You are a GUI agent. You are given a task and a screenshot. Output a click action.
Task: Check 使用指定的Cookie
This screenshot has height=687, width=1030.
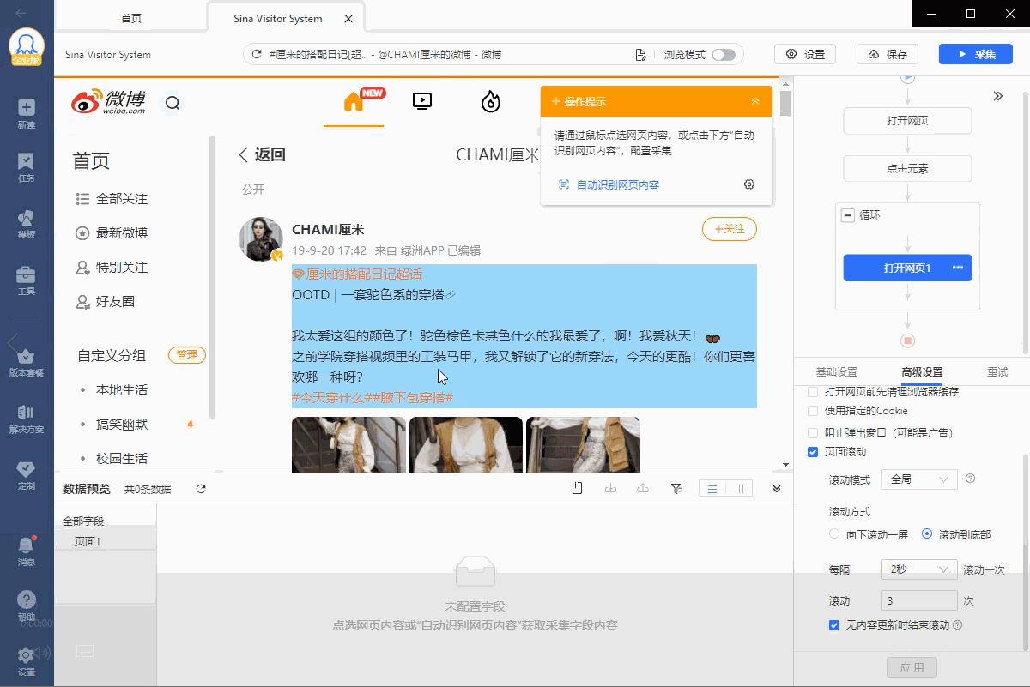click(x=813, y=411)
